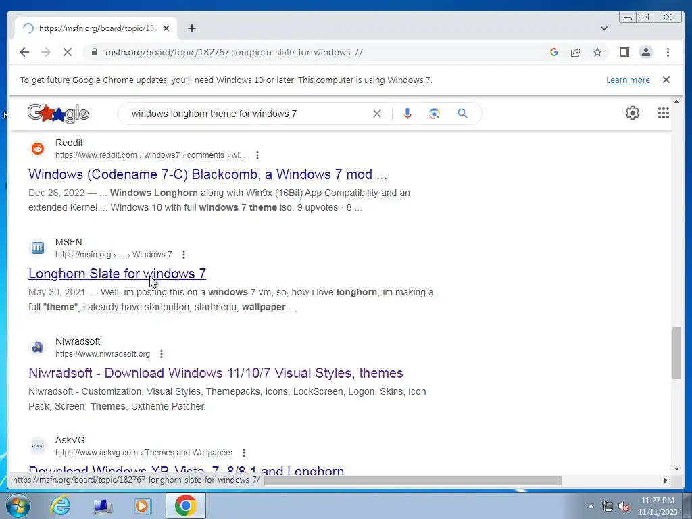Click the https://msfn.org › Windows 7 breadcrumb

(x=114, y=255)
